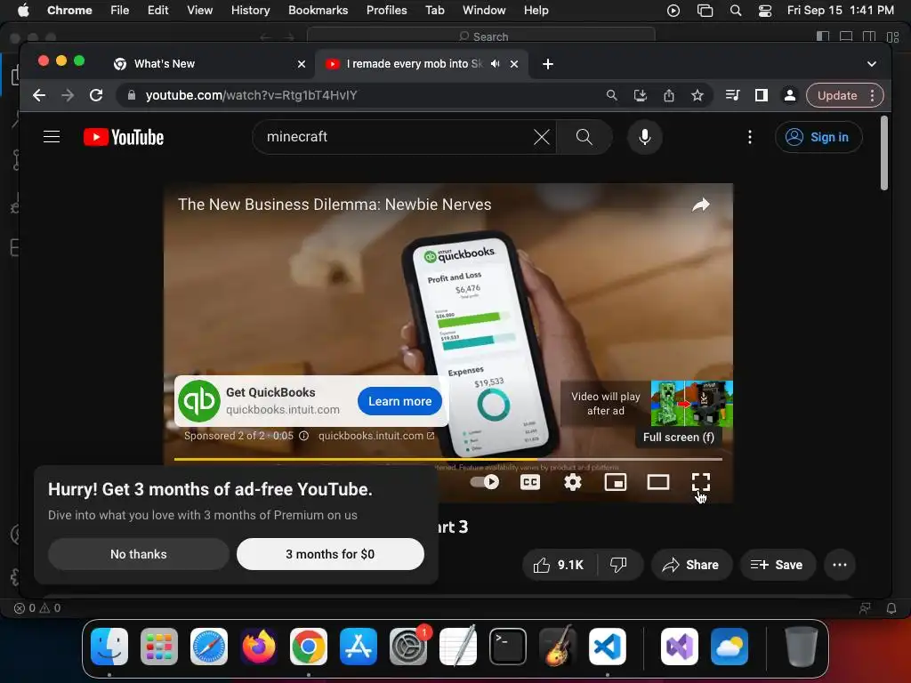Open the YouTube guide hamburger menu
This screenshot has height=683, width=911.
(52, 137)
